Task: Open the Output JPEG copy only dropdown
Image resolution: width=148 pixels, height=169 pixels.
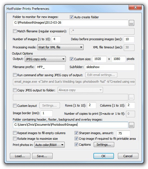Action: point(45,59)
